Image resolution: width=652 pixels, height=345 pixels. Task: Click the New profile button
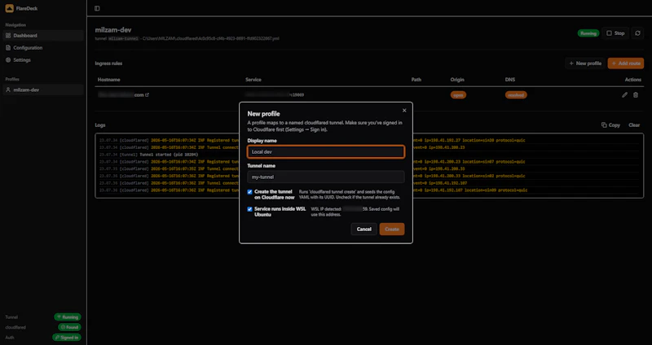point(585,63)
